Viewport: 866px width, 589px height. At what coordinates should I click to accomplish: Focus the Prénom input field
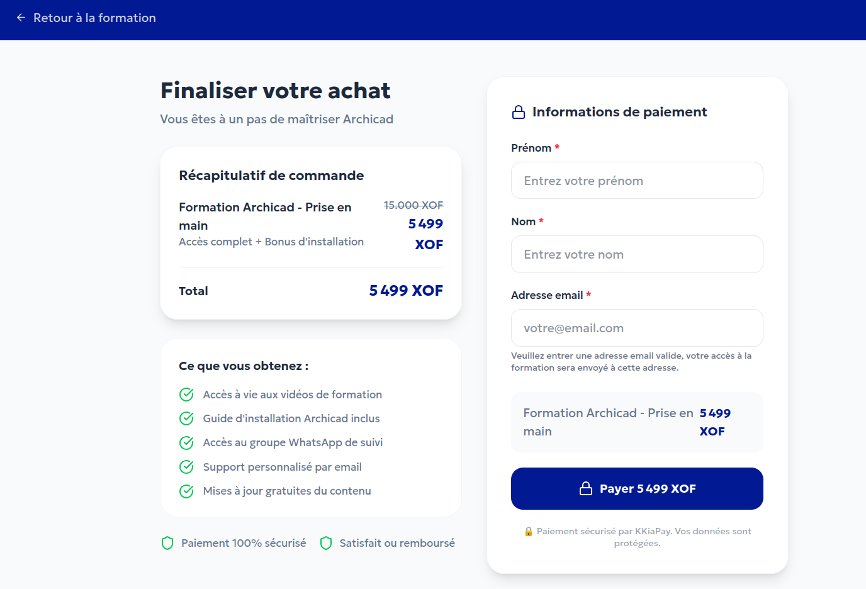pyautogui.click(x=637, y=181)
